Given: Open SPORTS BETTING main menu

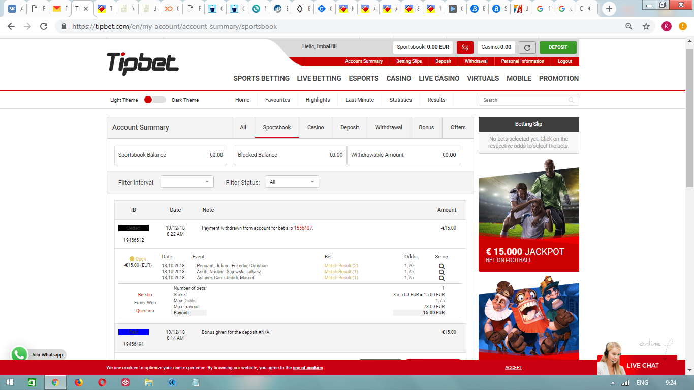Looking at the screenshot, I should (261, 78).
